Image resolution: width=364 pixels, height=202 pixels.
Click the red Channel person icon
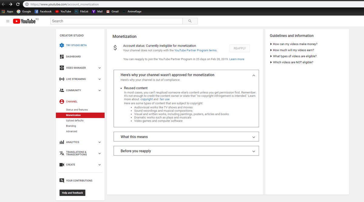pos(62,102)
